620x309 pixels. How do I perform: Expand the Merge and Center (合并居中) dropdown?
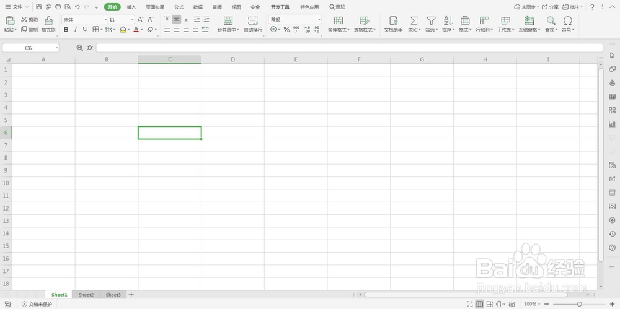238,30
